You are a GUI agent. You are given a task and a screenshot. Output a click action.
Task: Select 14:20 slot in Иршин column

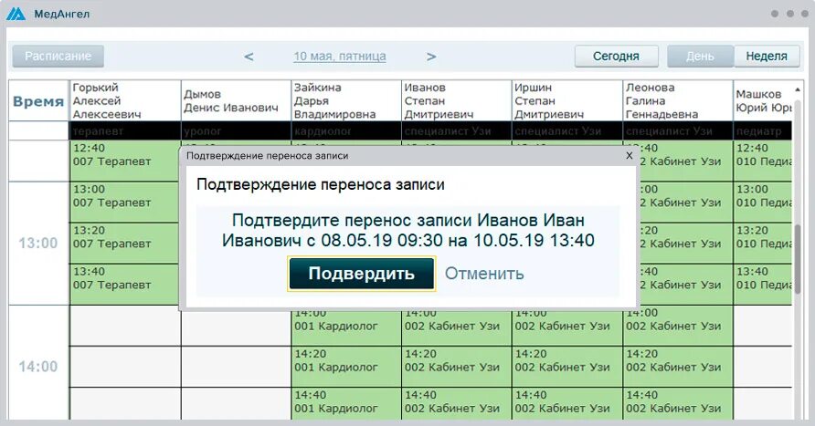[x=567, y=367]
